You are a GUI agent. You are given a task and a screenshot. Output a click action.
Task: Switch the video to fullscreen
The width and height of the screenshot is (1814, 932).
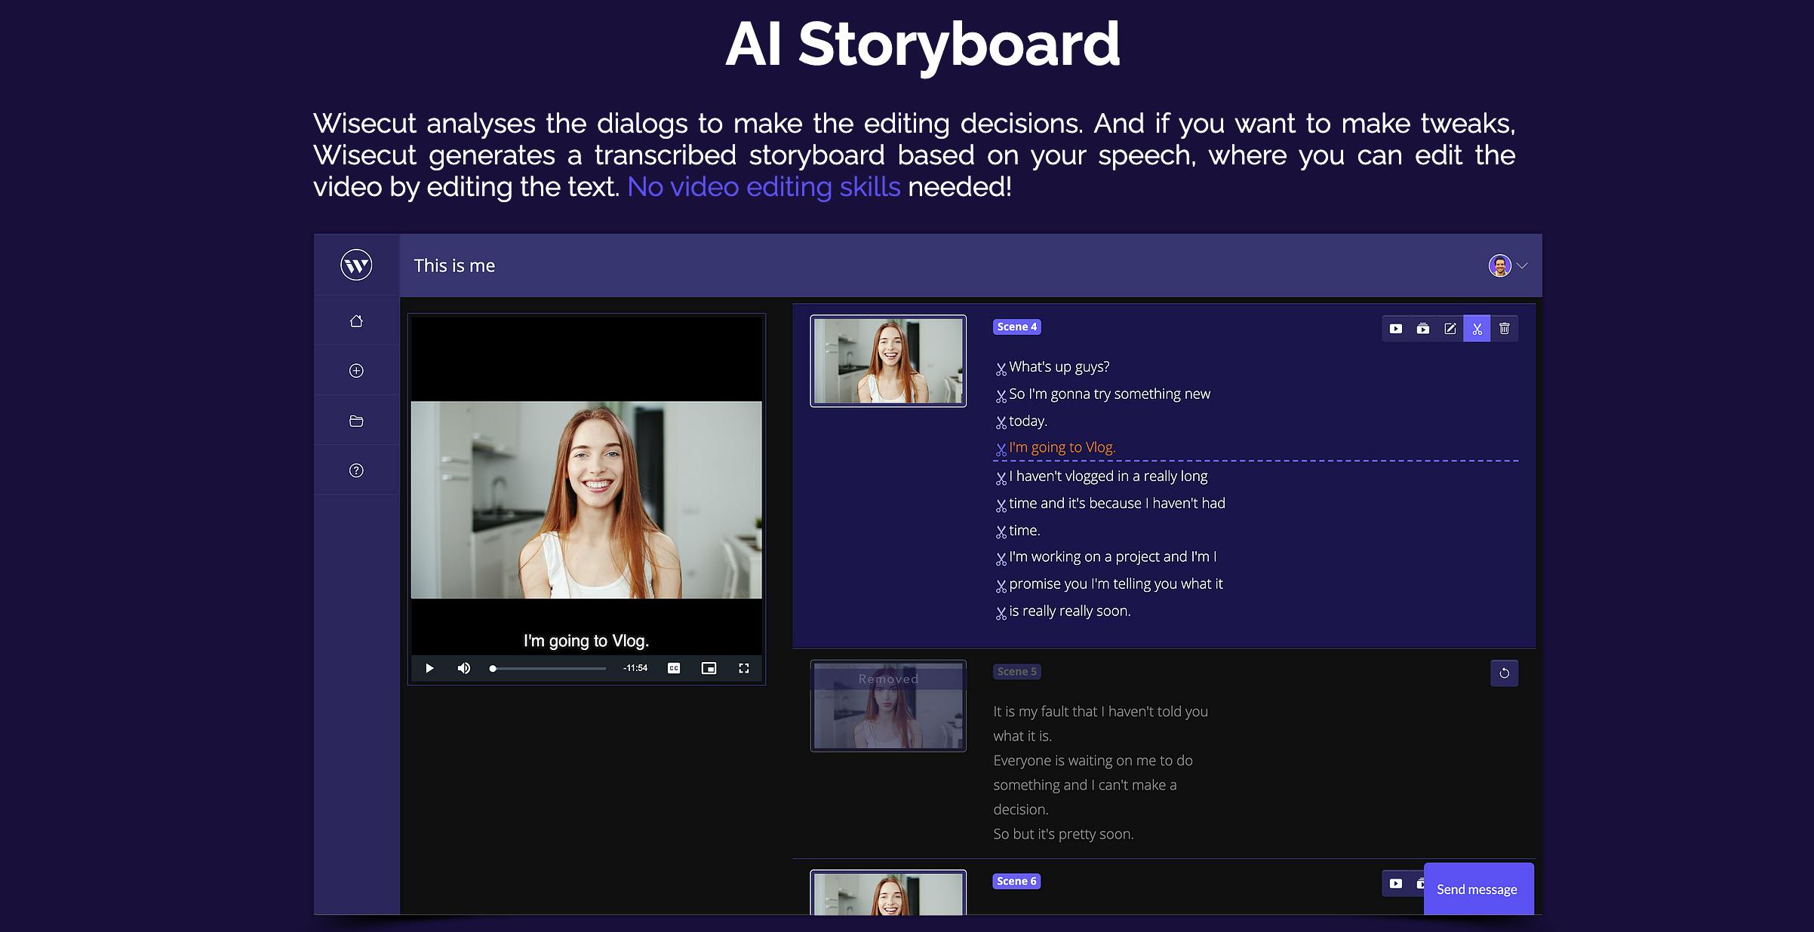(x=744, y=668)
